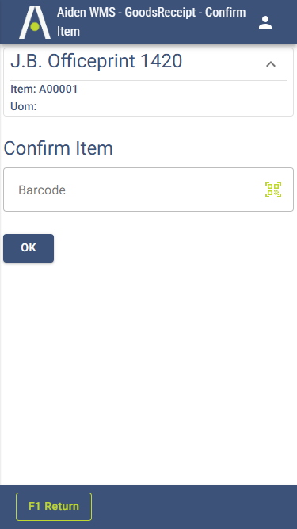The image size is (297, 529).
Task: Click the Item: A00001 label
Action: tap(44, 90)
